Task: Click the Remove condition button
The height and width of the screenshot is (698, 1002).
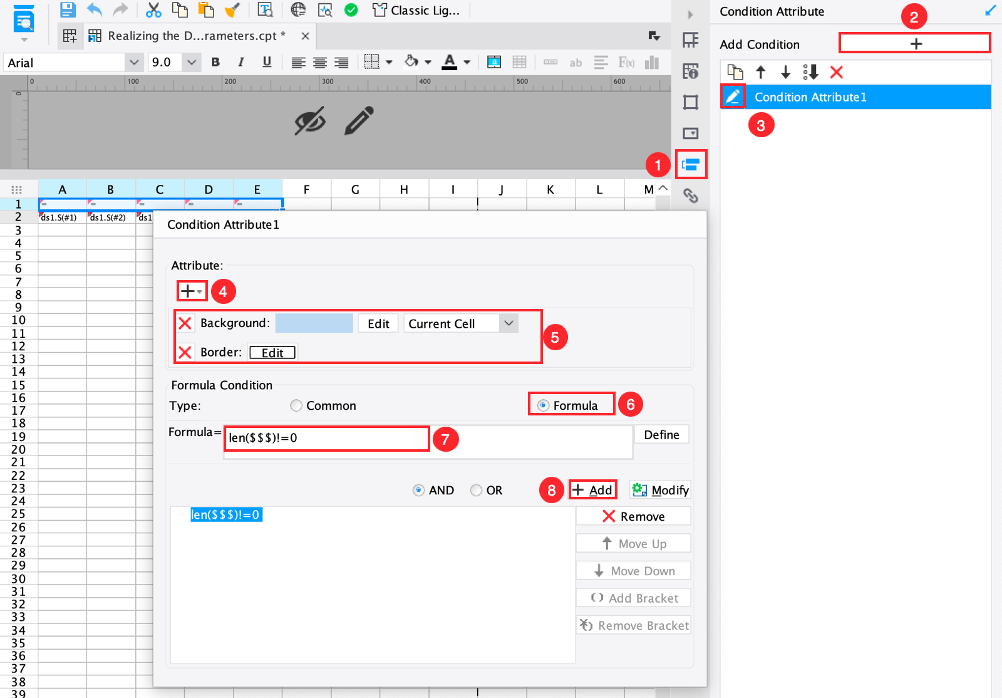Action: tap(633, 516)
